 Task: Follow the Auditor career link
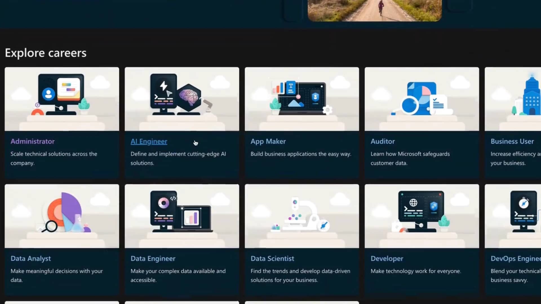click(x=383, y=141)
